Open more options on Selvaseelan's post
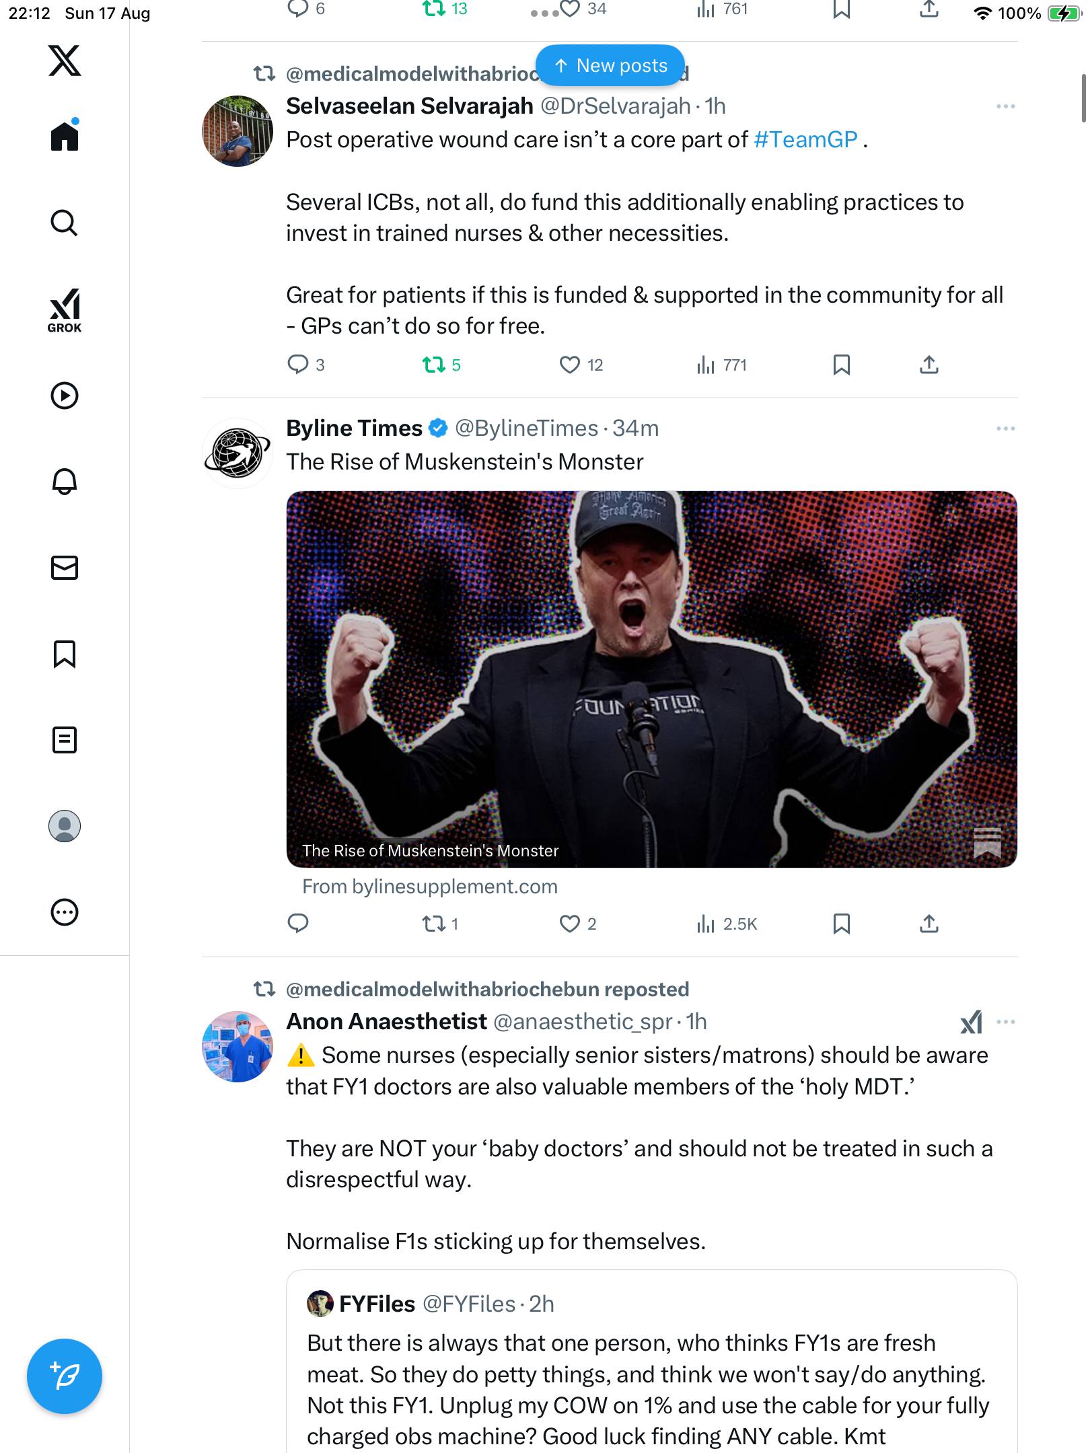The width and height of the screenshot is (1090, 1453). tap(1005, 106)
